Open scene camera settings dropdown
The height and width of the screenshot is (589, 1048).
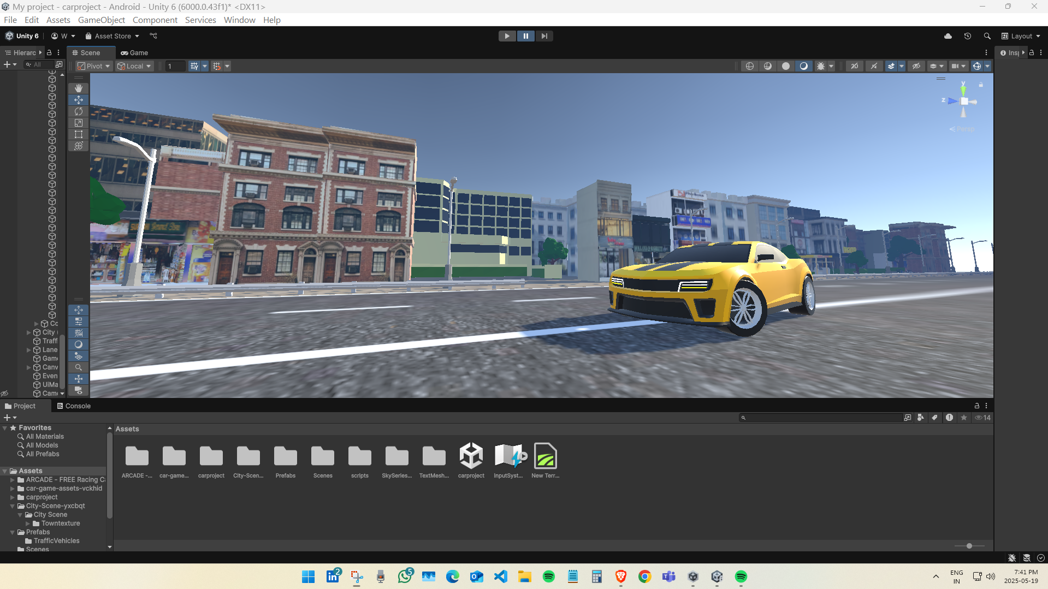click(958, 66)
